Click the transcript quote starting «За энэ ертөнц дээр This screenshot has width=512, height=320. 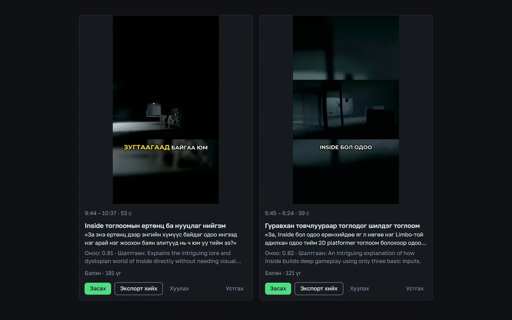(x=161, y=239)
